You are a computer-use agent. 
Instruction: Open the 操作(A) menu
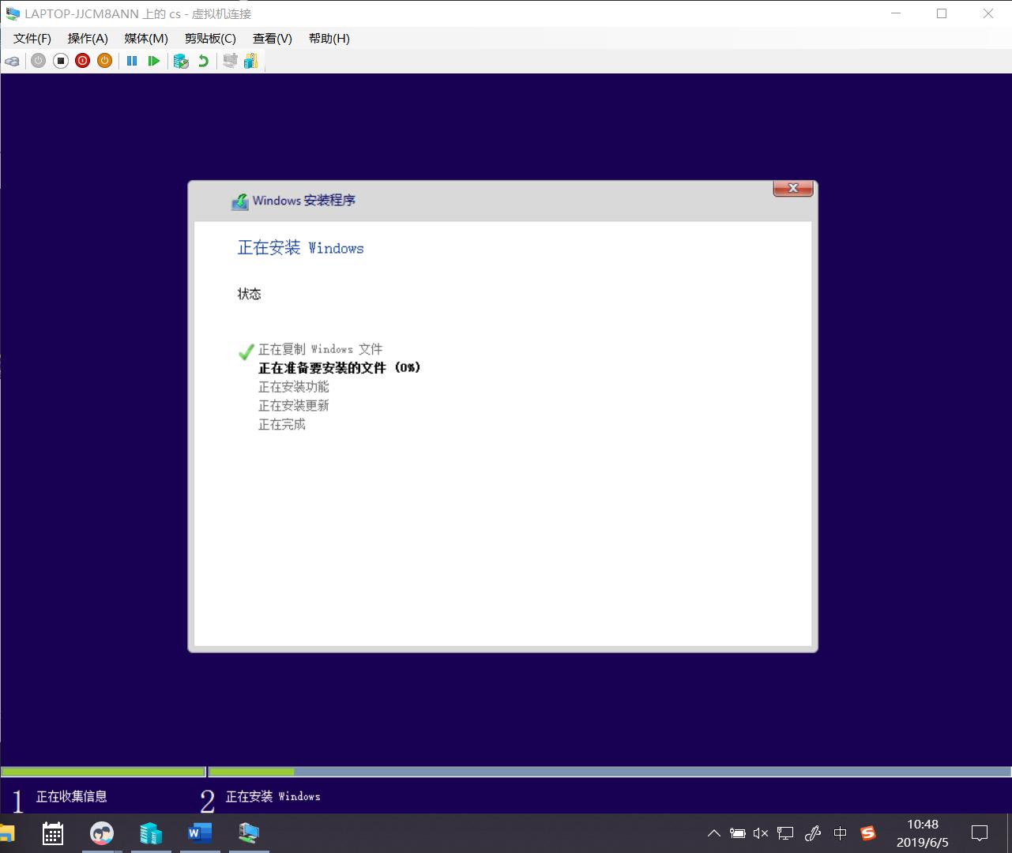tap(88, 39)
